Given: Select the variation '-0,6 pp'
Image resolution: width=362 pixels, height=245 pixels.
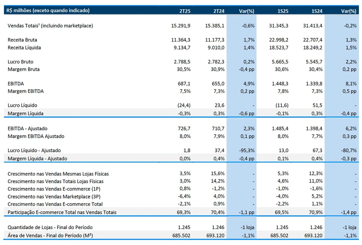Looking at the screenshot, I should (247, 113).
